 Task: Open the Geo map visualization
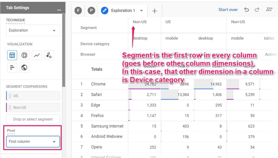click(24, 67)
